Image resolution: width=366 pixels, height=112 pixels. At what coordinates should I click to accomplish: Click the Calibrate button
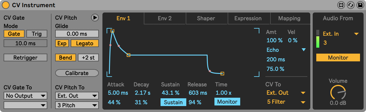point(77,73)
